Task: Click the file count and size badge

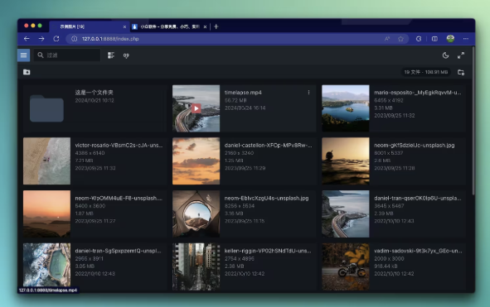Action: click(426, 72)
